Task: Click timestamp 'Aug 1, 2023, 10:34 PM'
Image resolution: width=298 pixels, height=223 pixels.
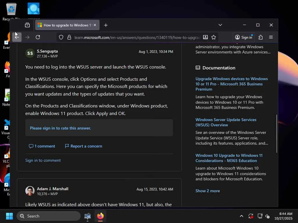Action: (156, 52)
